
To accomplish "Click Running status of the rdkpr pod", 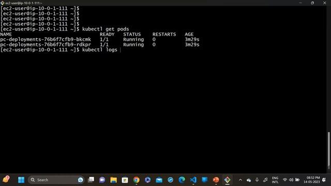I will pyautogui.click(x=133, y=45).
